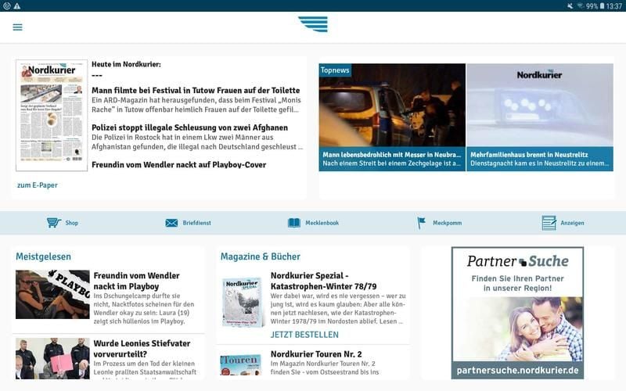Open the PartnerSuche advertisement banner
The width and height of the screenshot is (626, 391).
[517, 313]
